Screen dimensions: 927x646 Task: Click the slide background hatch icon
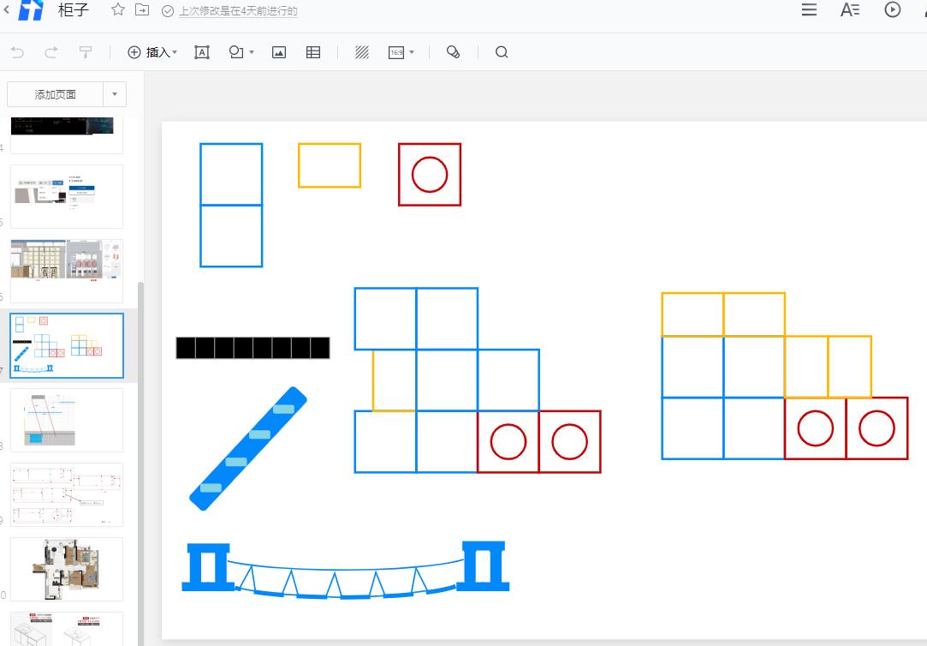(362, 52)
